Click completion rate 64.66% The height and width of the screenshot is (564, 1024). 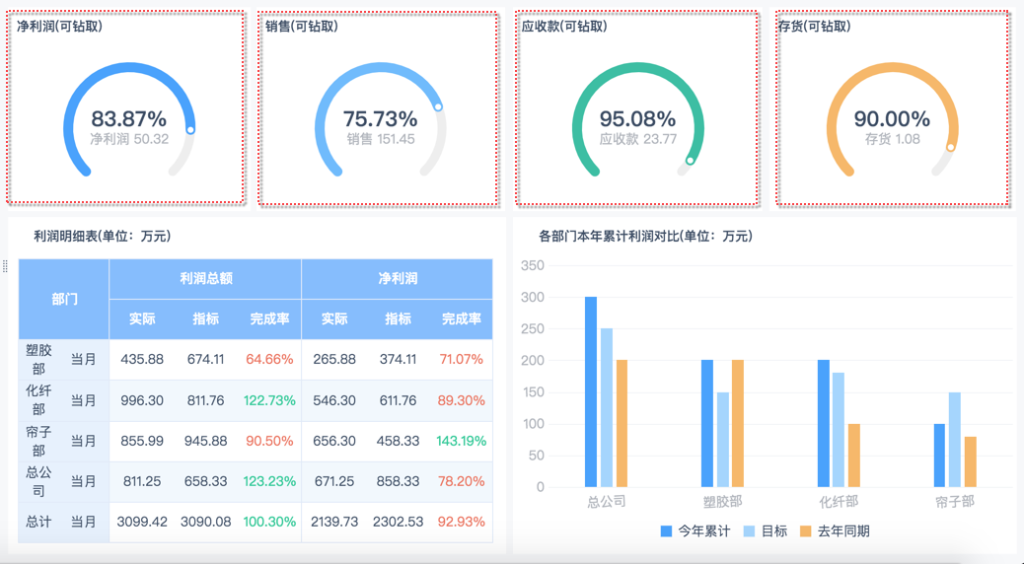269,360
